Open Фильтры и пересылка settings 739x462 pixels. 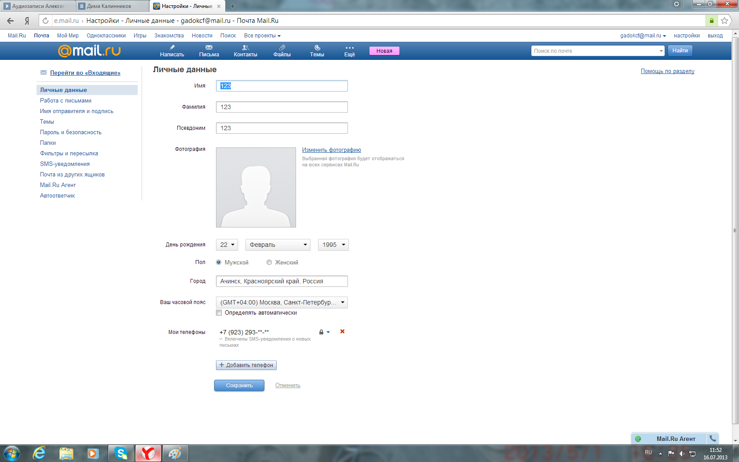(69, 153)
